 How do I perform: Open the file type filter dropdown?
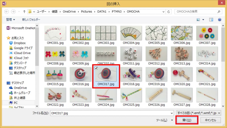coord(199,113)
